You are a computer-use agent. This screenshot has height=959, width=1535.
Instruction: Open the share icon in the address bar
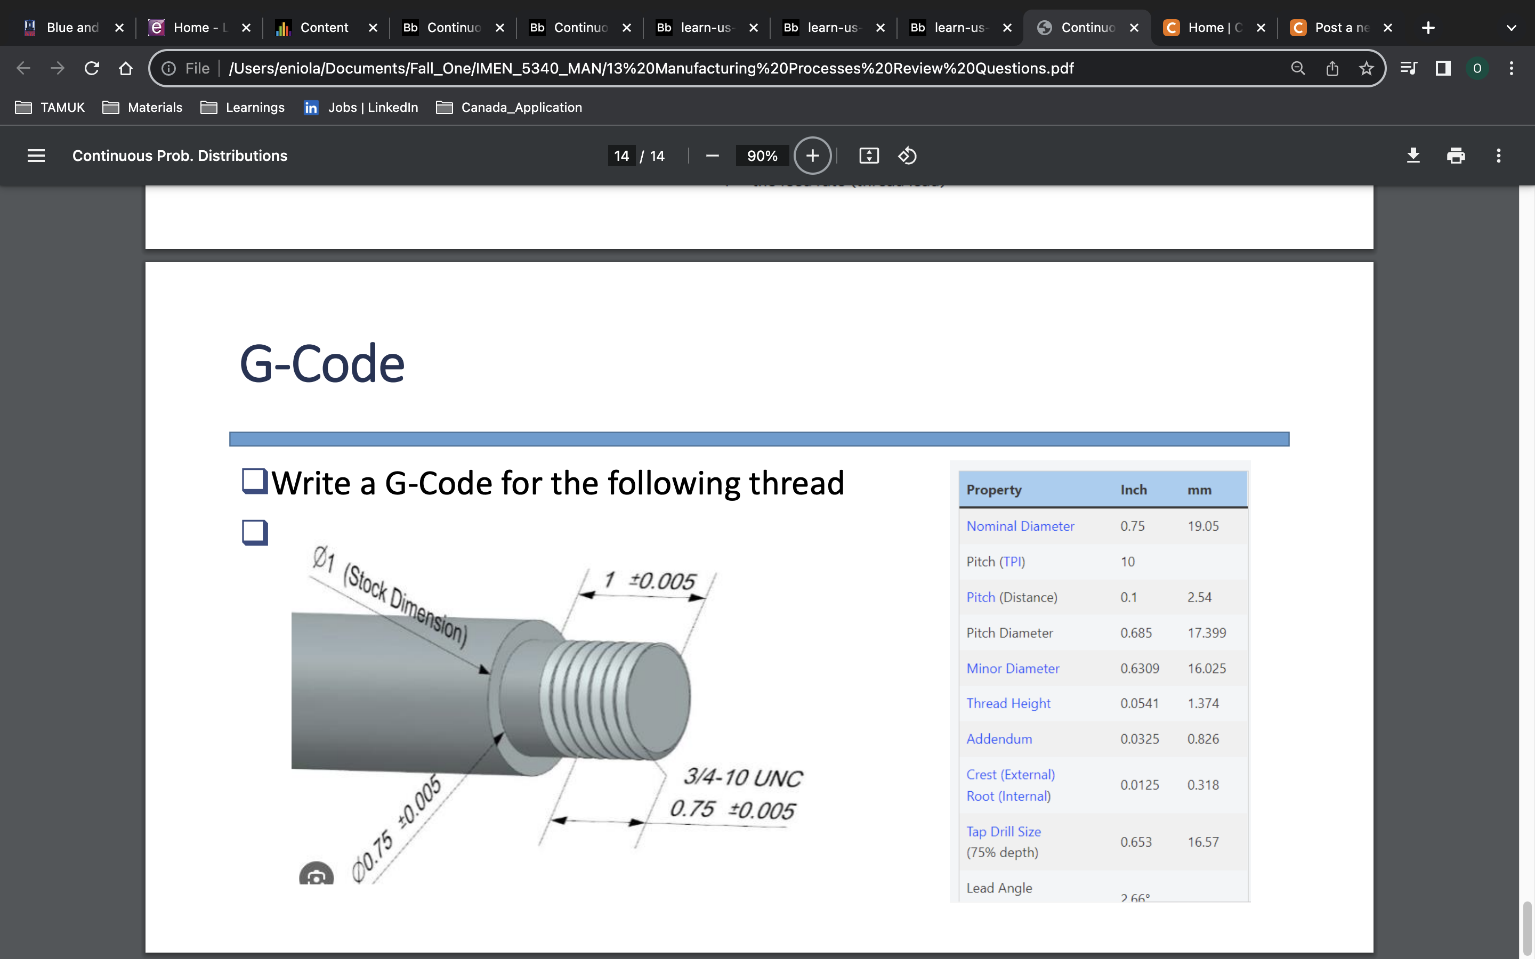click(1331, 68)
